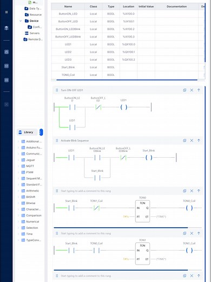
Task: Select the Standard F... library folder
Action: pyautogui.click(x=32, y=184)
